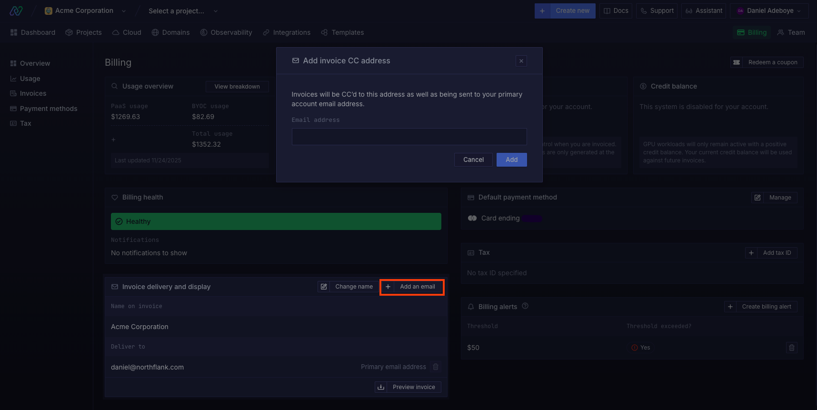Click the magnifier icon beside Usage overview
The image size is (817, 410).
[x=115, y=86]
